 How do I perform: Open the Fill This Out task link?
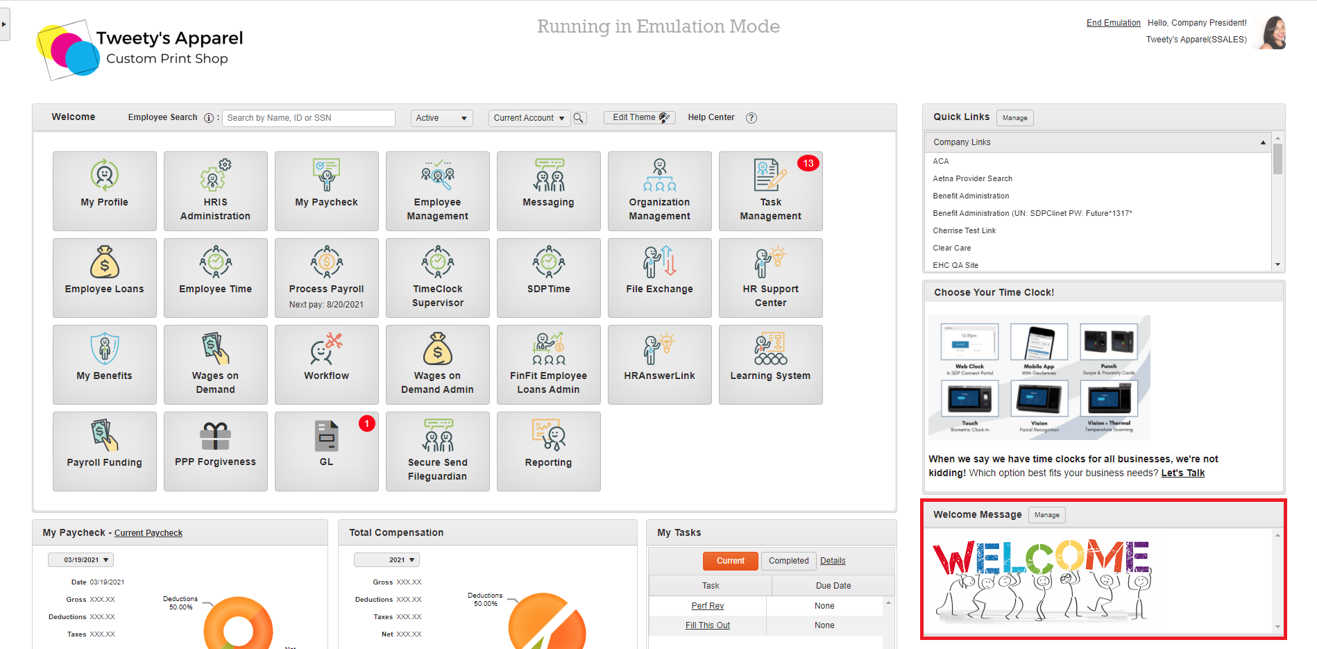tap(708, 625)
